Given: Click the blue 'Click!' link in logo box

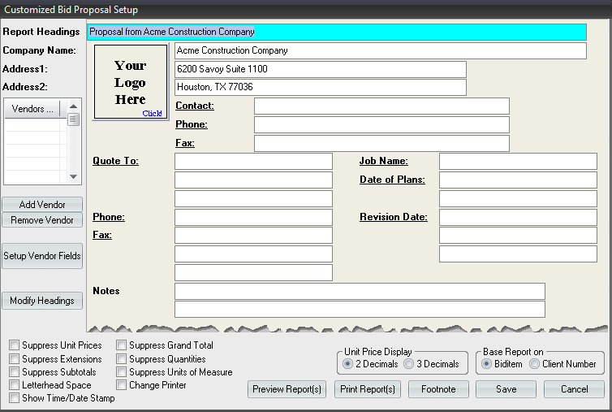Looking at the screenshot, I should [x=152, y=113].
